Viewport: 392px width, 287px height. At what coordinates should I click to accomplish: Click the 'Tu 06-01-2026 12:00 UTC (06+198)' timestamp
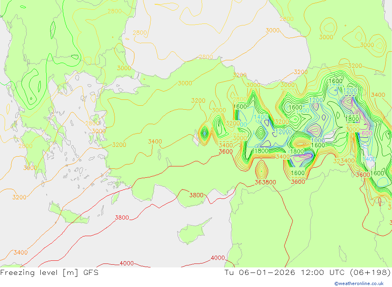tap(307, 272)
